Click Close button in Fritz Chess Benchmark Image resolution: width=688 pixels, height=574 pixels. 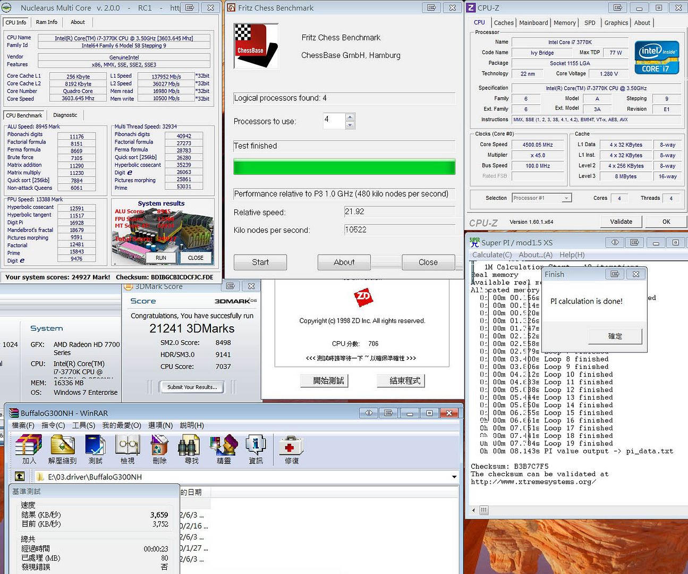pos(428,262)
